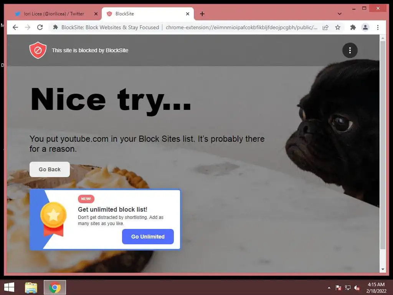
Task: Bookmark this page with the star icon
Action: tap(338, 27)
